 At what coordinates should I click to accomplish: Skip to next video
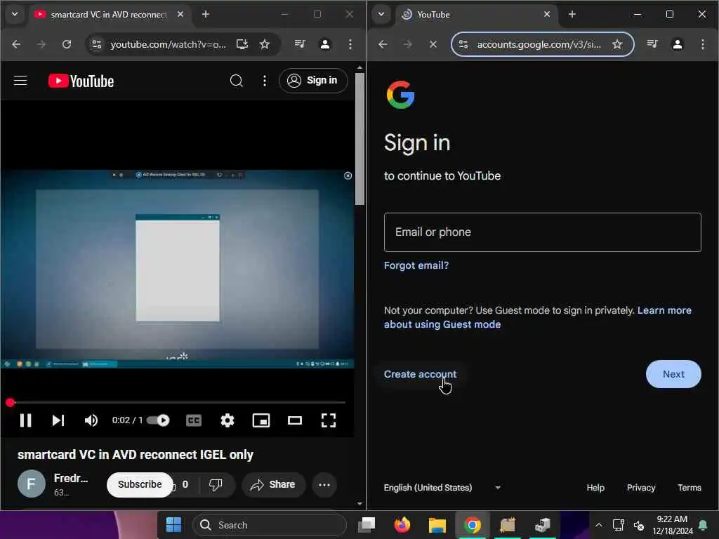click(58, 420)
